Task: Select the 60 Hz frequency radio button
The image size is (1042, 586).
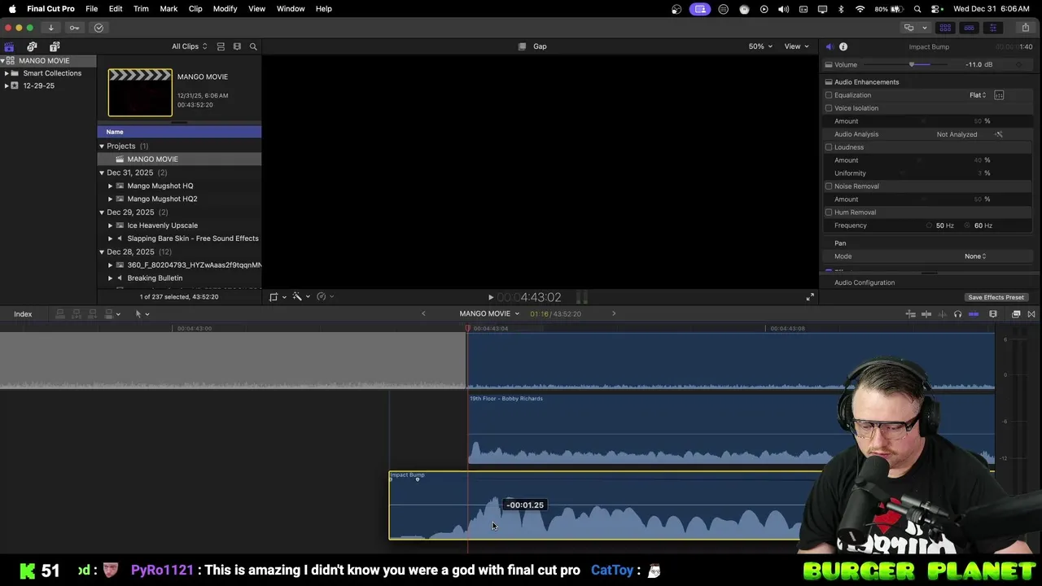Action: [x=968, y=225]
